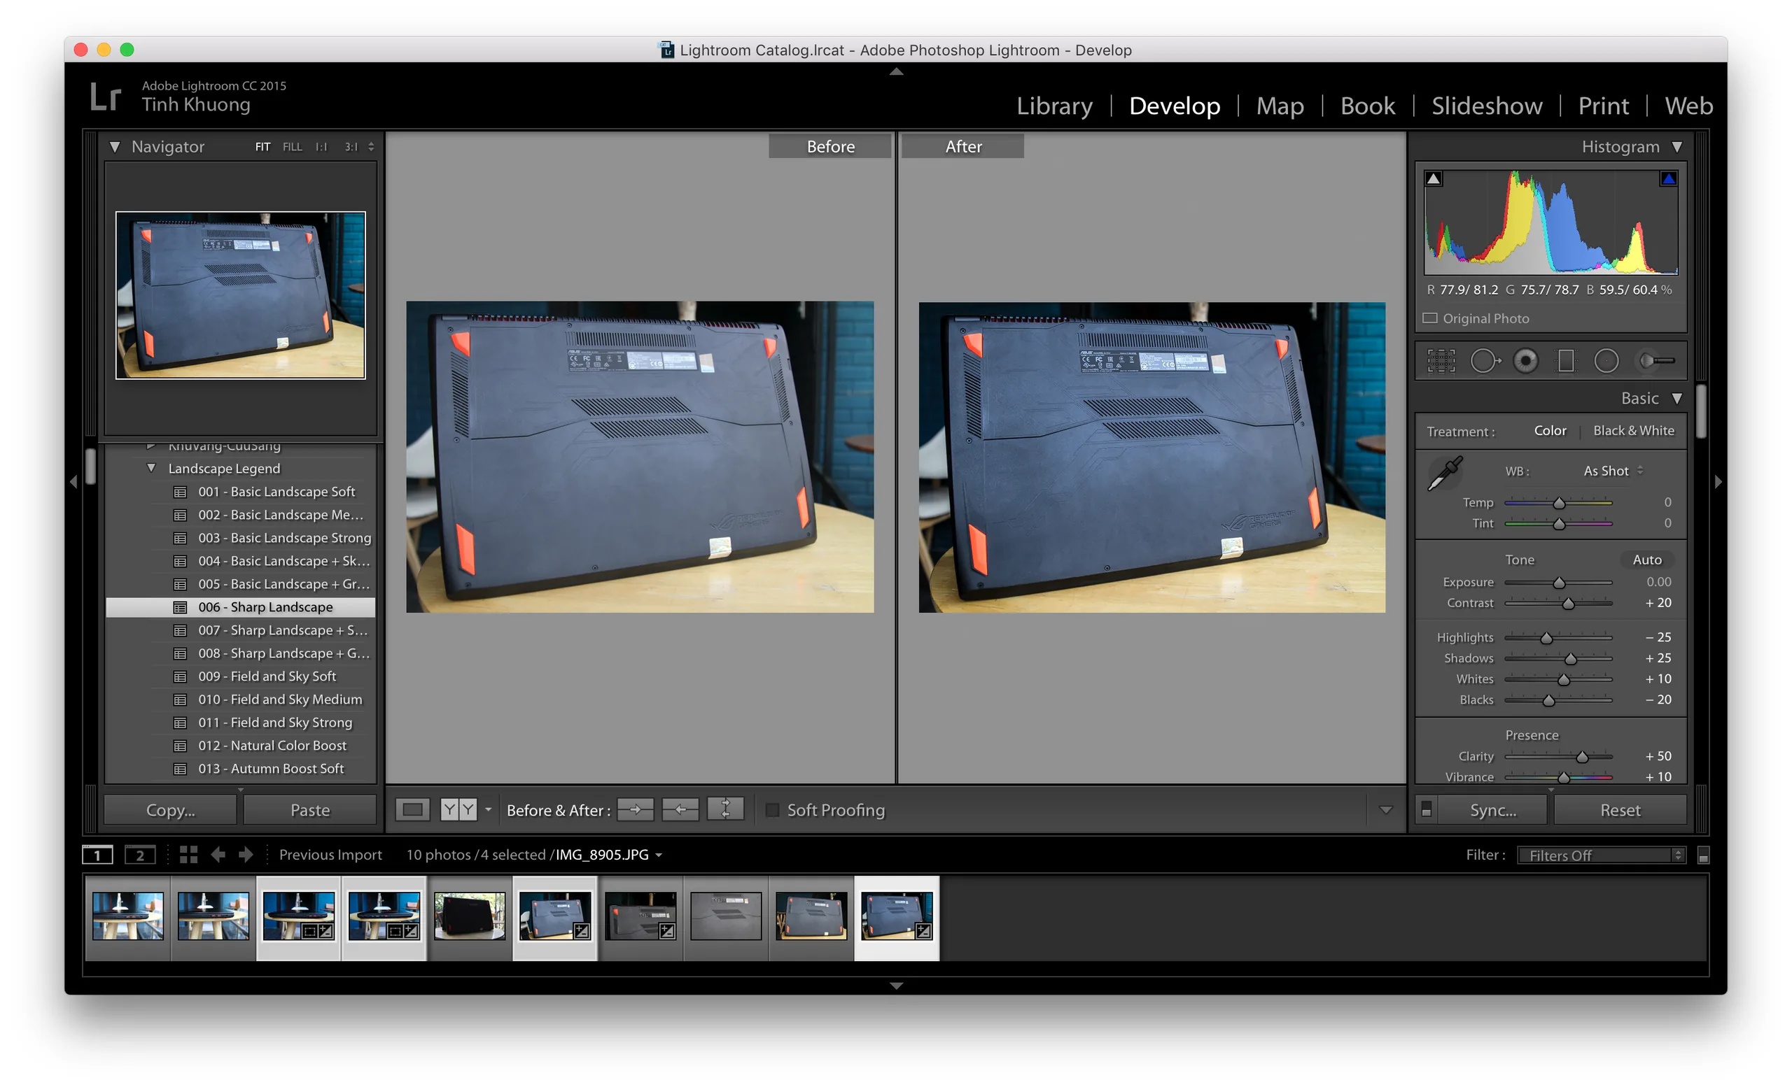
Task: Click the Copy... button
Action: tap(170, 809)
